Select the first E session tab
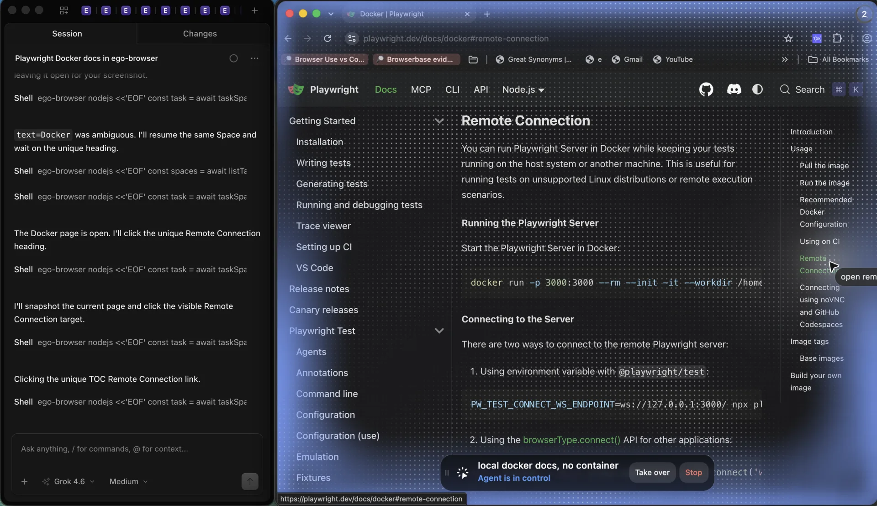Viewport: 877px width, 506px height. 86,10
